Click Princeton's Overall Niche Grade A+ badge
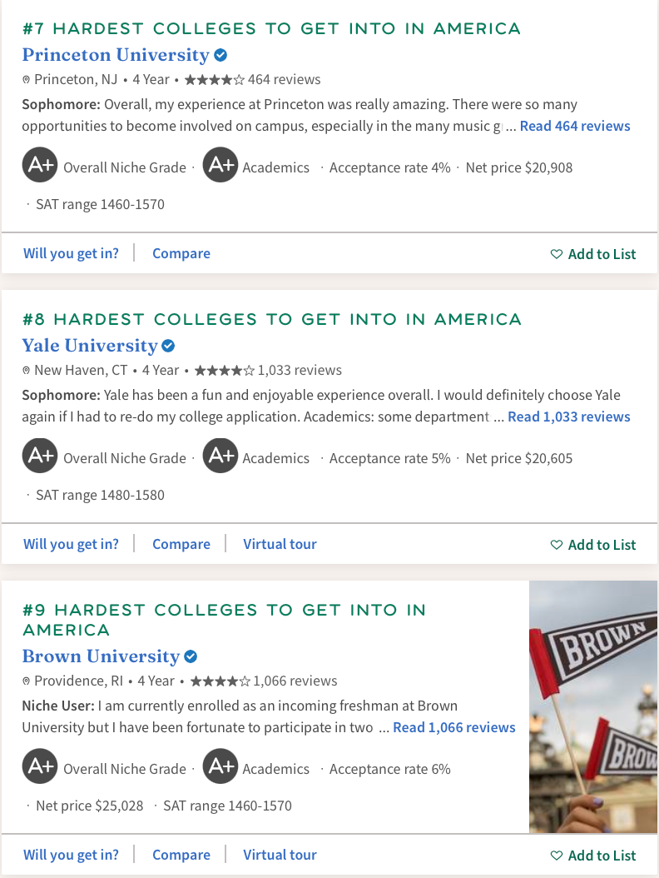659x878 pixels. 40,165
